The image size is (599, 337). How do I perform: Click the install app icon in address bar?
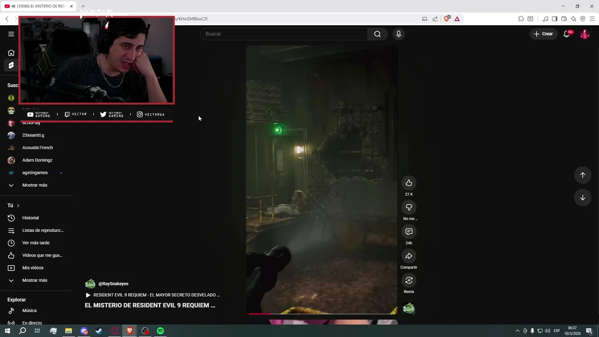(x=425, y=19)
